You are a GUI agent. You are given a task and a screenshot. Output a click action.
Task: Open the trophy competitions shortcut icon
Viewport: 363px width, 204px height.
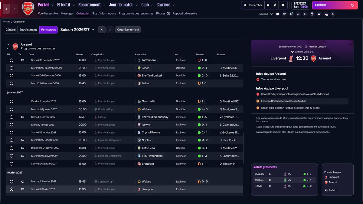pos(312,14)
